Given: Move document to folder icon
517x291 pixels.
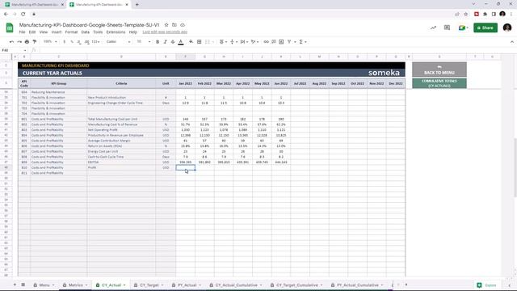Looking at the screenshot, I should [x=174, y=25].
